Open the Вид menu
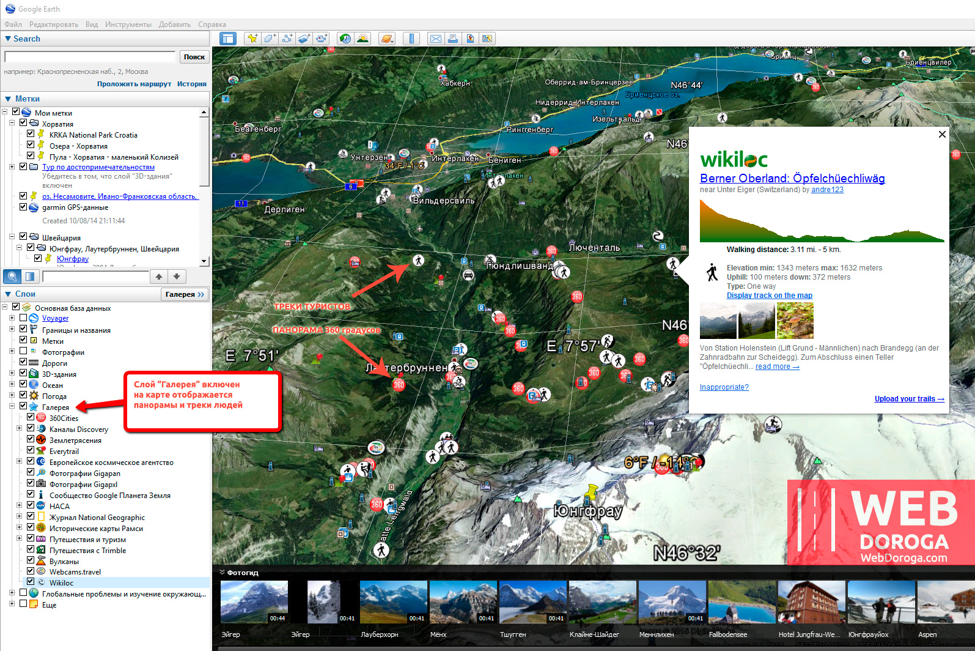 (92, 24)
